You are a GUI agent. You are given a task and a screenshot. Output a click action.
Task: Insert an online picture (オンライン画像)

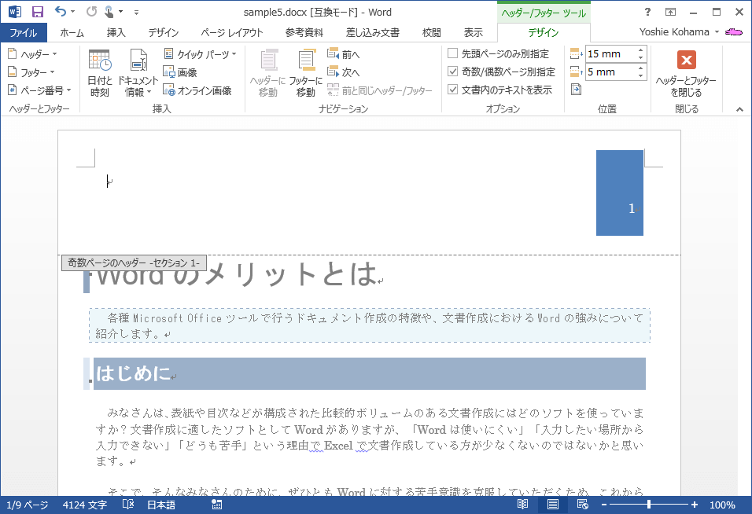click(197, 90)
